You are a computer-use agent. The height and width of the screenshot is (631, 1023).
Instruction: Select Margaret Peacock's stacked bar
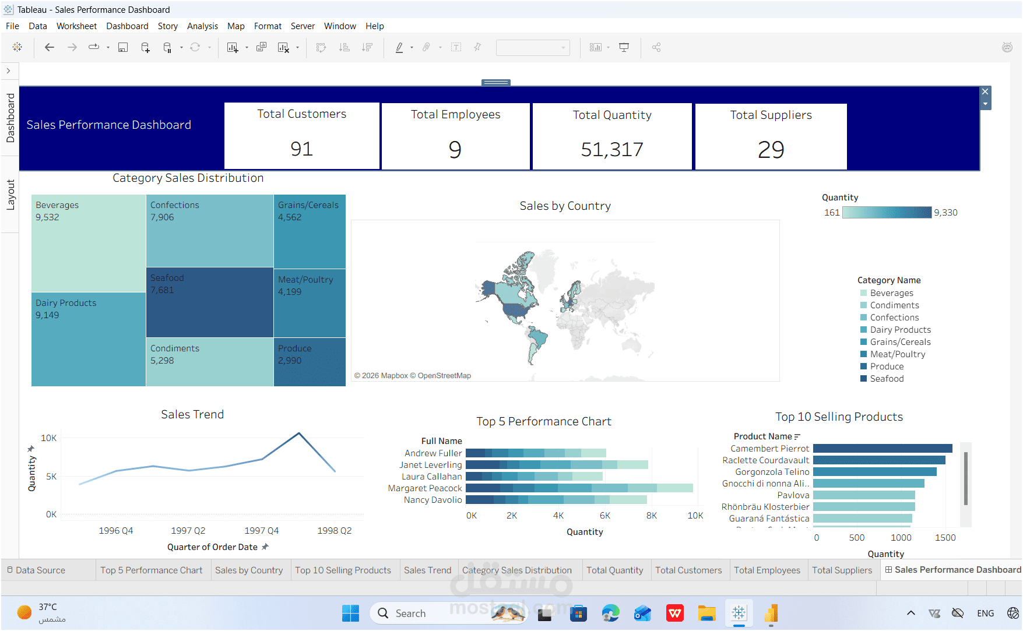coord(579,488)
